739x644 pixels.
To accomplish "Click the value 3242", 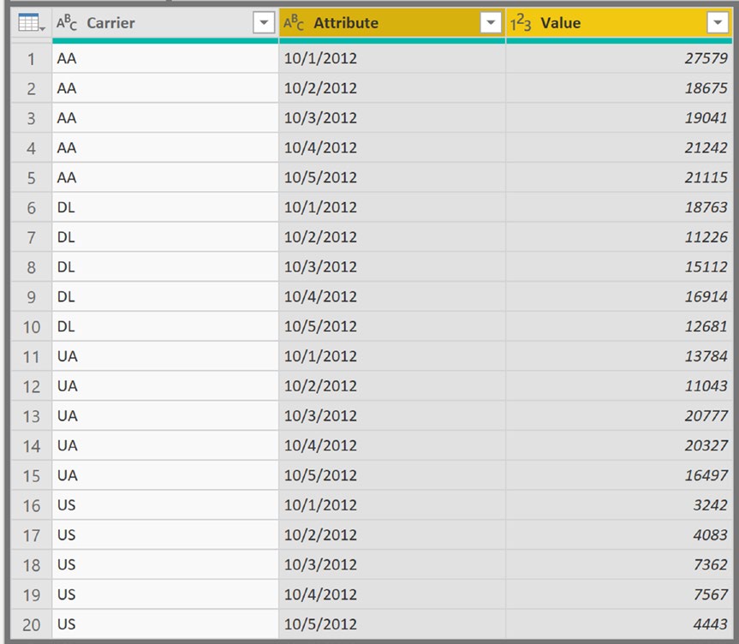I will 619,505.
